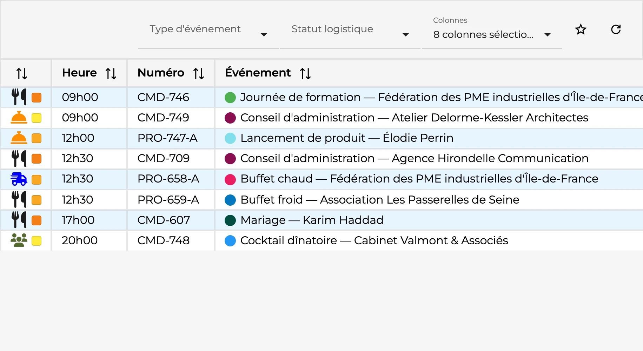643x351 pixels.
Task: Open Cocktail dînatoire — Cabinet Valmont event
Action: pyautogui.click(x=374, y=240)
